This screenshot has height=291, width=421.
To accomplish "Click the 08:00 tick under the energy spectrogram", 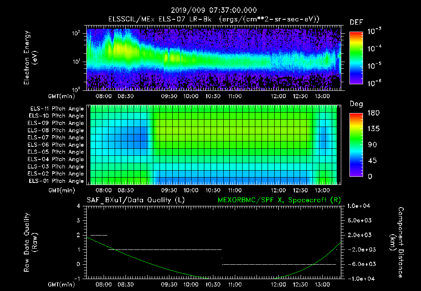I will pyautogui.click(x=104, y=96).
